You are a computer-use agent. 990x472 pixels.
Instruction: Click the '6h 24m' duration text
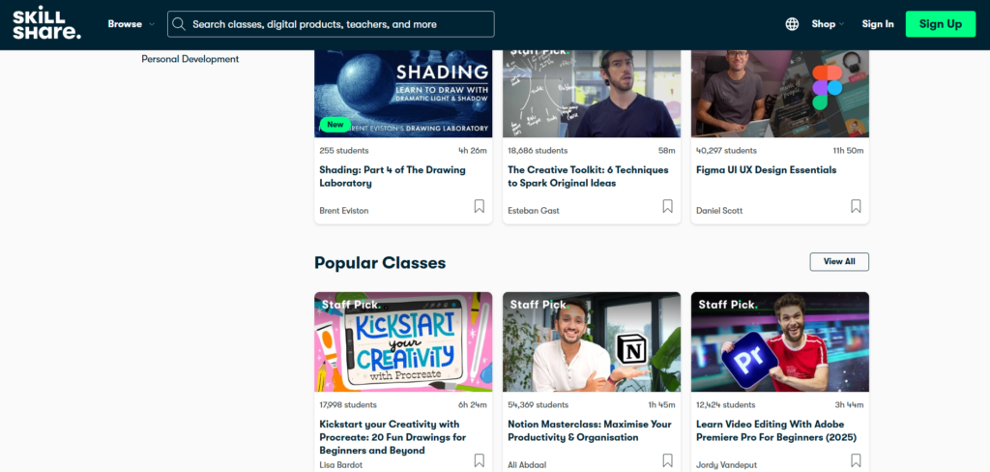pyautogui.click(x=472, y=404)
